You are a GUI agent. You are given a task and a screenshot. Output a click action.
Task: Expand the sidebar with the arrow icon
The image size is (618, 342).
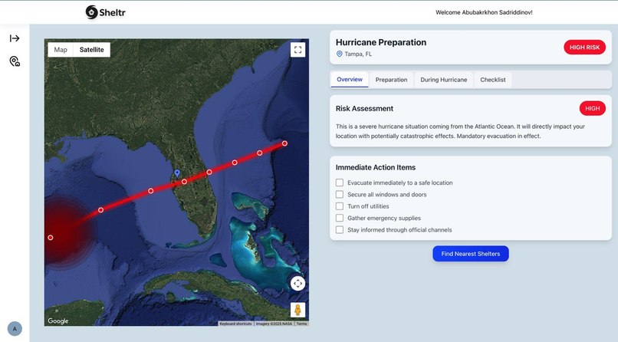(15, 38)
